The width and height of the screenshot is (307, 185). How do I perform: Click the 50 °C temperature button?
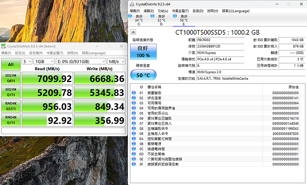click(x=143, y=75)
